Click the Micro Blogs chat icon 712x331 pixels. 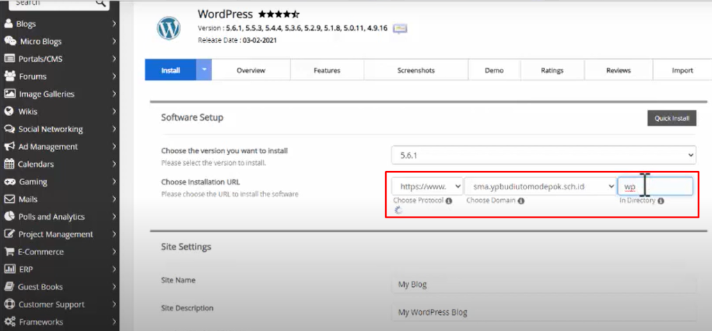[10, 41]
